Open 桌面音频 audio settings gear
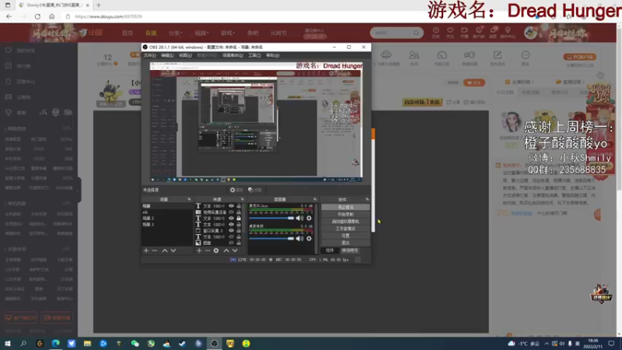 [309, 239]
